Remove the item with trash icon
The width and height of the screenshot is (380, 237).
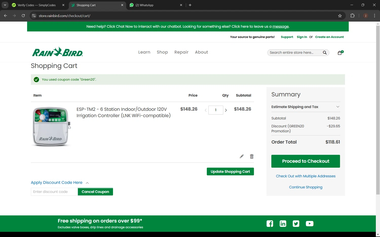click(x=252, y=156)
